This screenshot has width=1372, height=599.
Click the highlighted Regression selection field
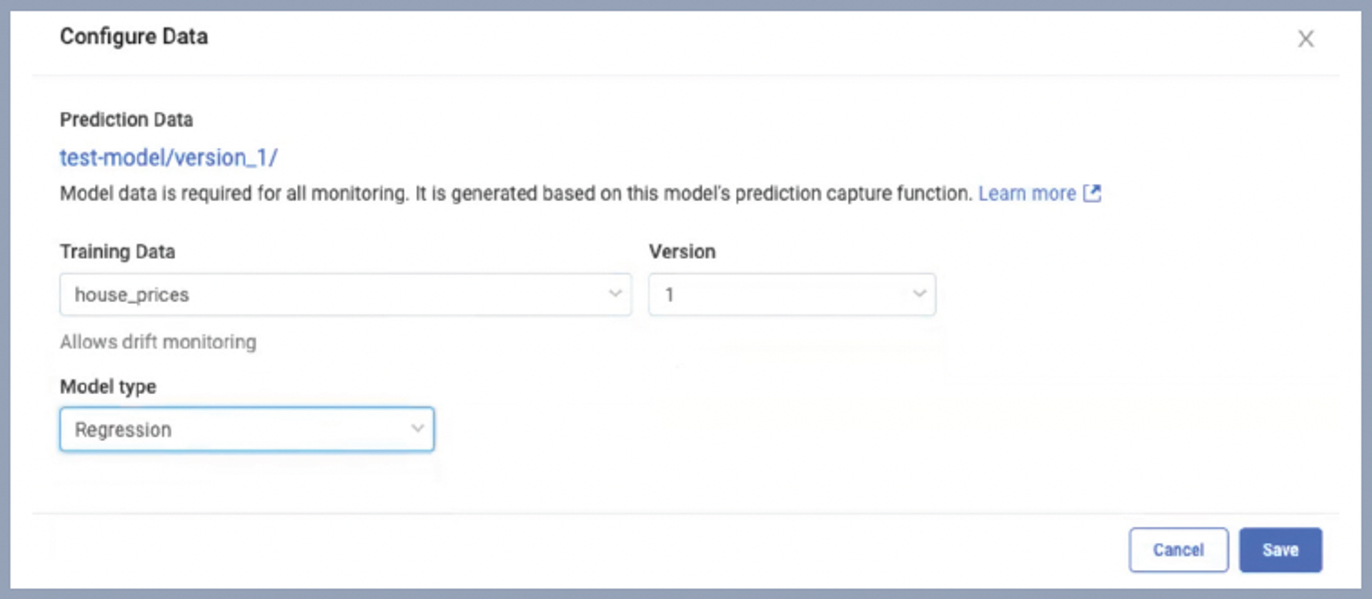pyautogui.click(x=247, y=429)
